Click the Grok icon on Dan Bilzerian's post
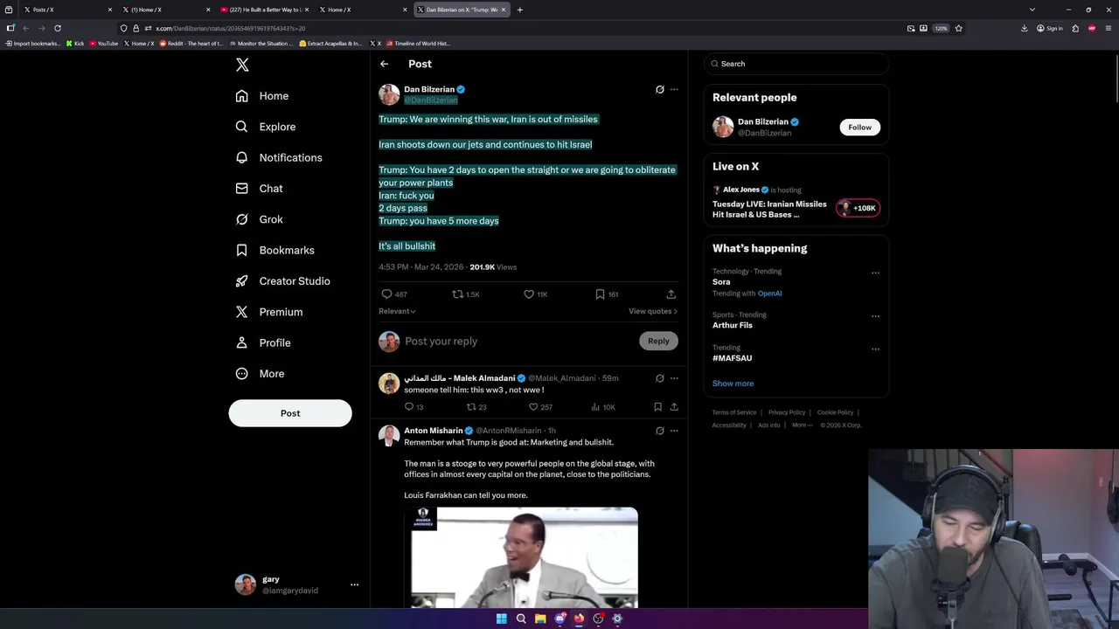The image size is (1119, 629). coord(660,89)
